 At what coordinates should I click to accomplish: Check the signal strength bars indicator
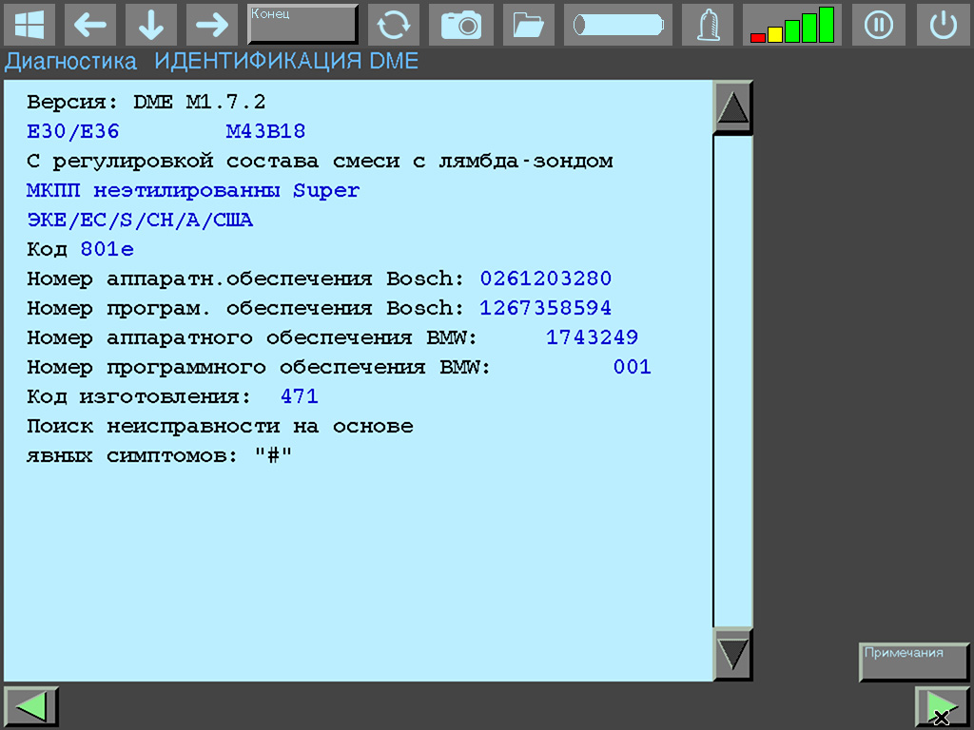[792, 25]
